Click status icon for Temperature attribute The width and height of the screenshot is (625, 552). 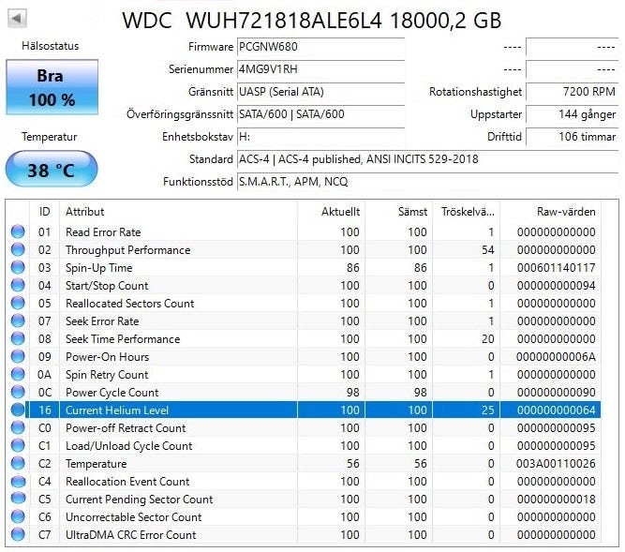pos(18,463)
